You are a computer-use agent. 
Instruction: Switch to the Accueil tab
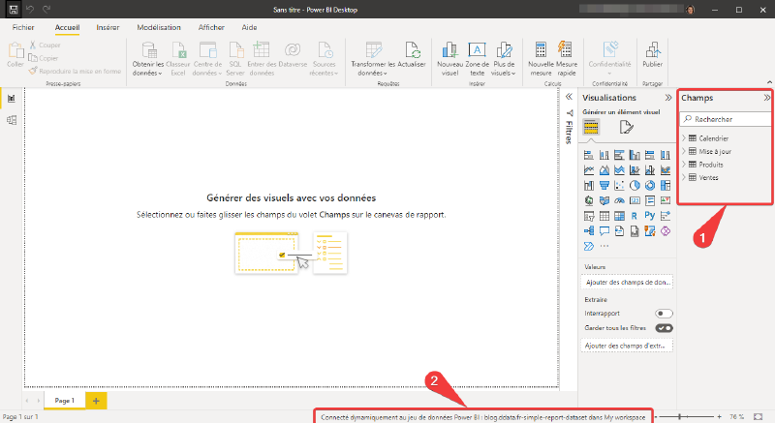click(67, 28)
